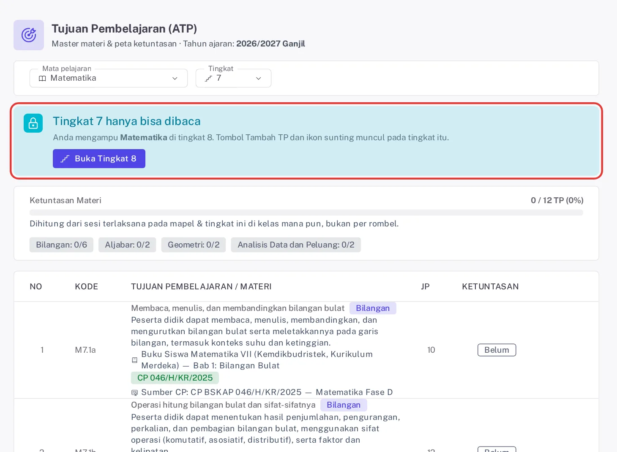This screenshot has height=452, width=617.
Task: Click the KODE column header
Action: [87, 286]
